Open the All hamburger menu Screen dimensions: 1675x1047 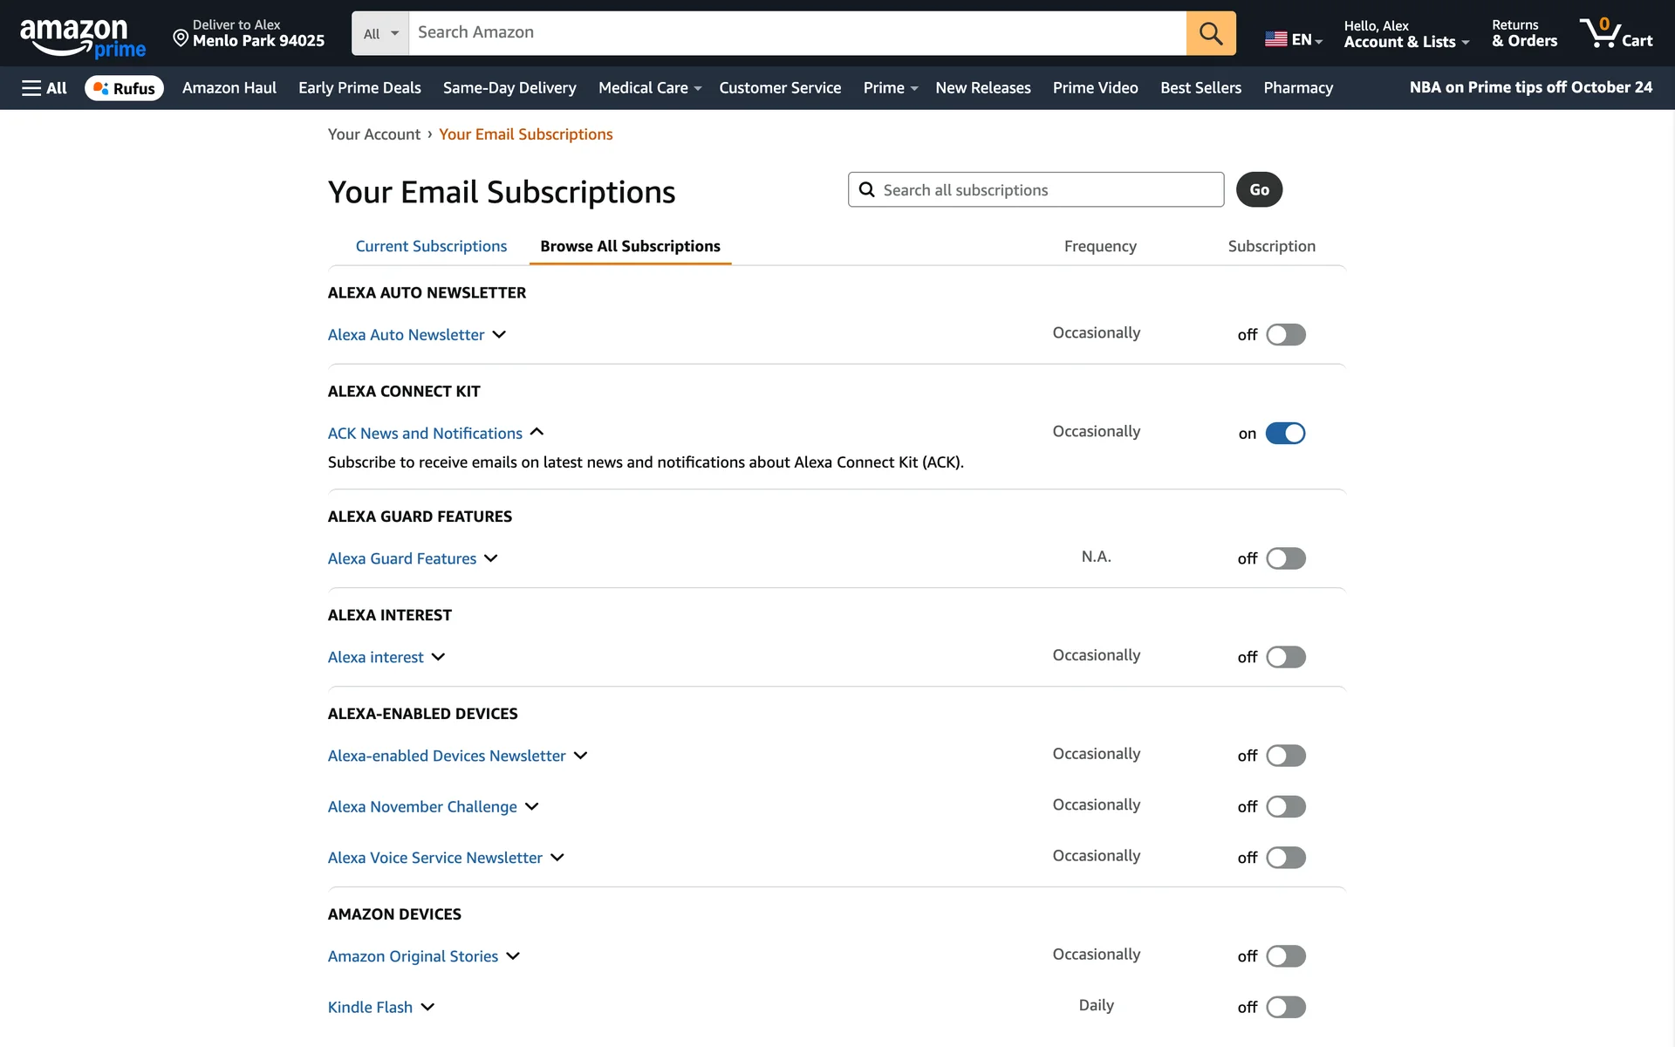44,88
